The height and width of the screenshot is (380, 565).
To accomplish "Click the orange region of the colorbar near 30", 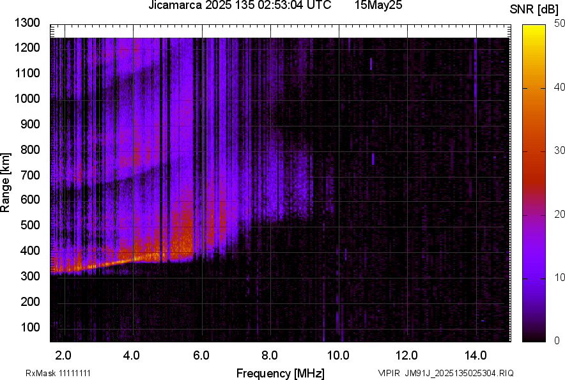I will tap(534, 151).
